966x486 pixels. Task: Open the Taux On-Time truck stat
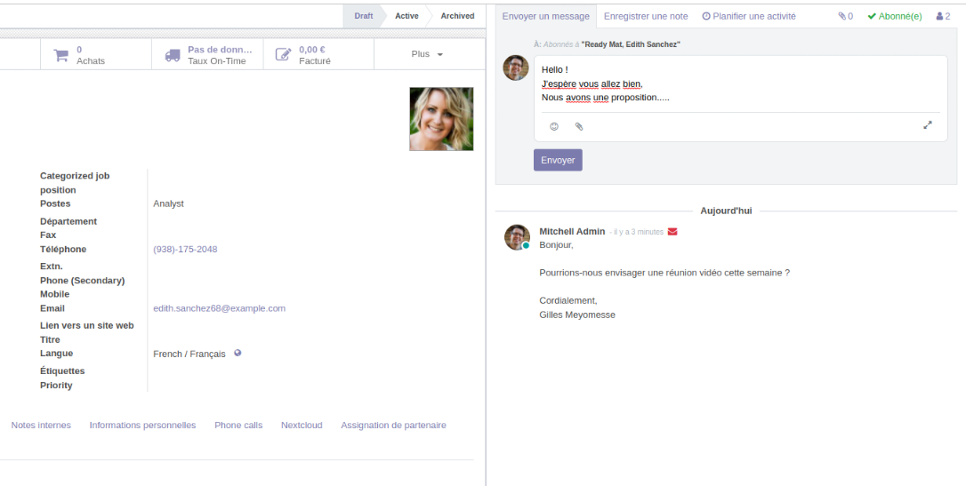207,55
